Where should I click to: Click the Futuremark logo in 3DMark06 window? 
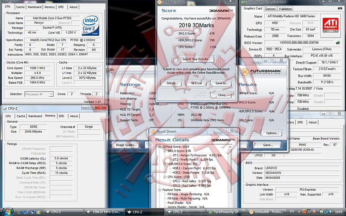(x=261, y=72)
